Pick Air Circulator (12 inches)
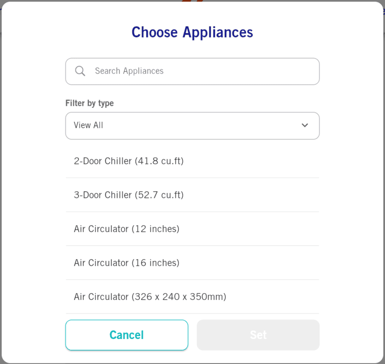This screenshot has height=364, width=385. 127,229
